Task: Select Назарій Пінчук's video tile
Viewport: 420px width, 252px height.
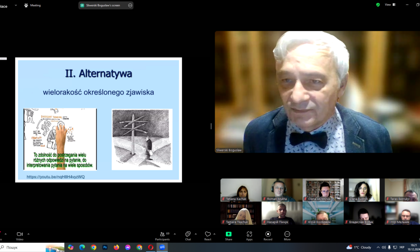Action: pos(282,213)
